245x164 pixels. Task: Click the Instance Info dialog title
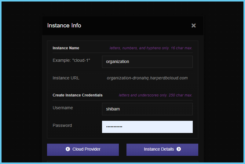tap(64, 26)
